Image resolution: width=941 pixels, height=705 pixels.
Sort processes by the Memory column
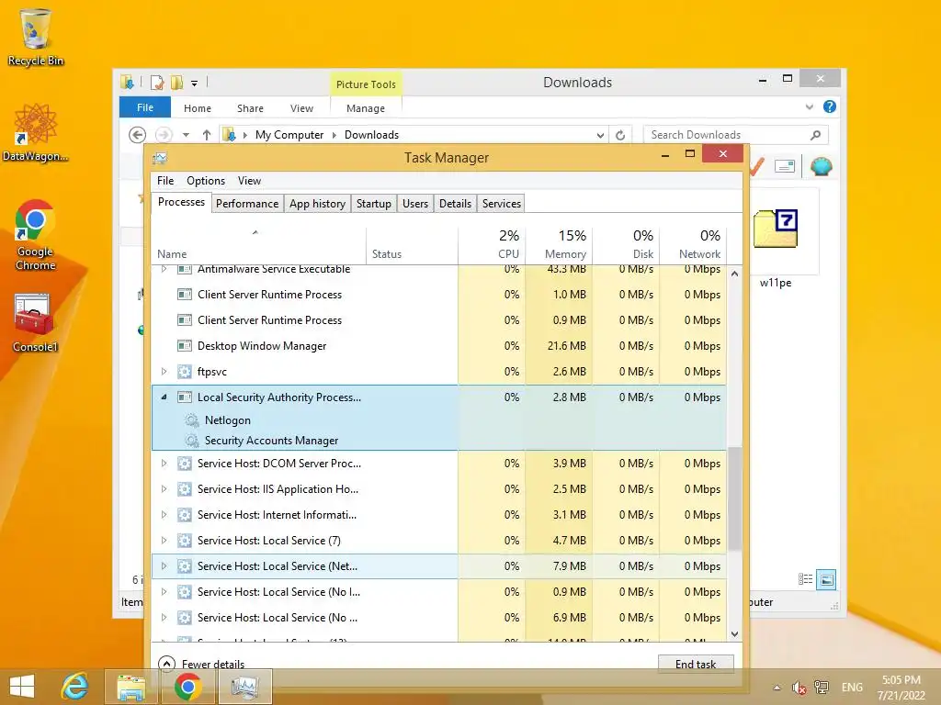(x=559, y=244)
